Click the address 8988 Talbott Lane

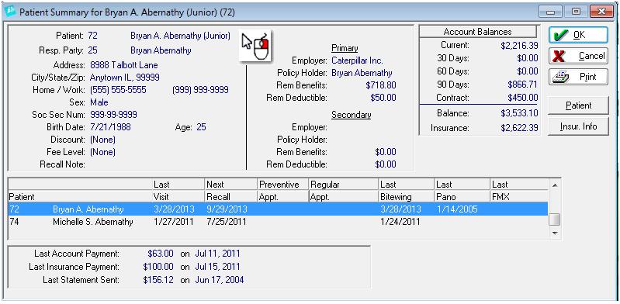(x=123, y=65)
